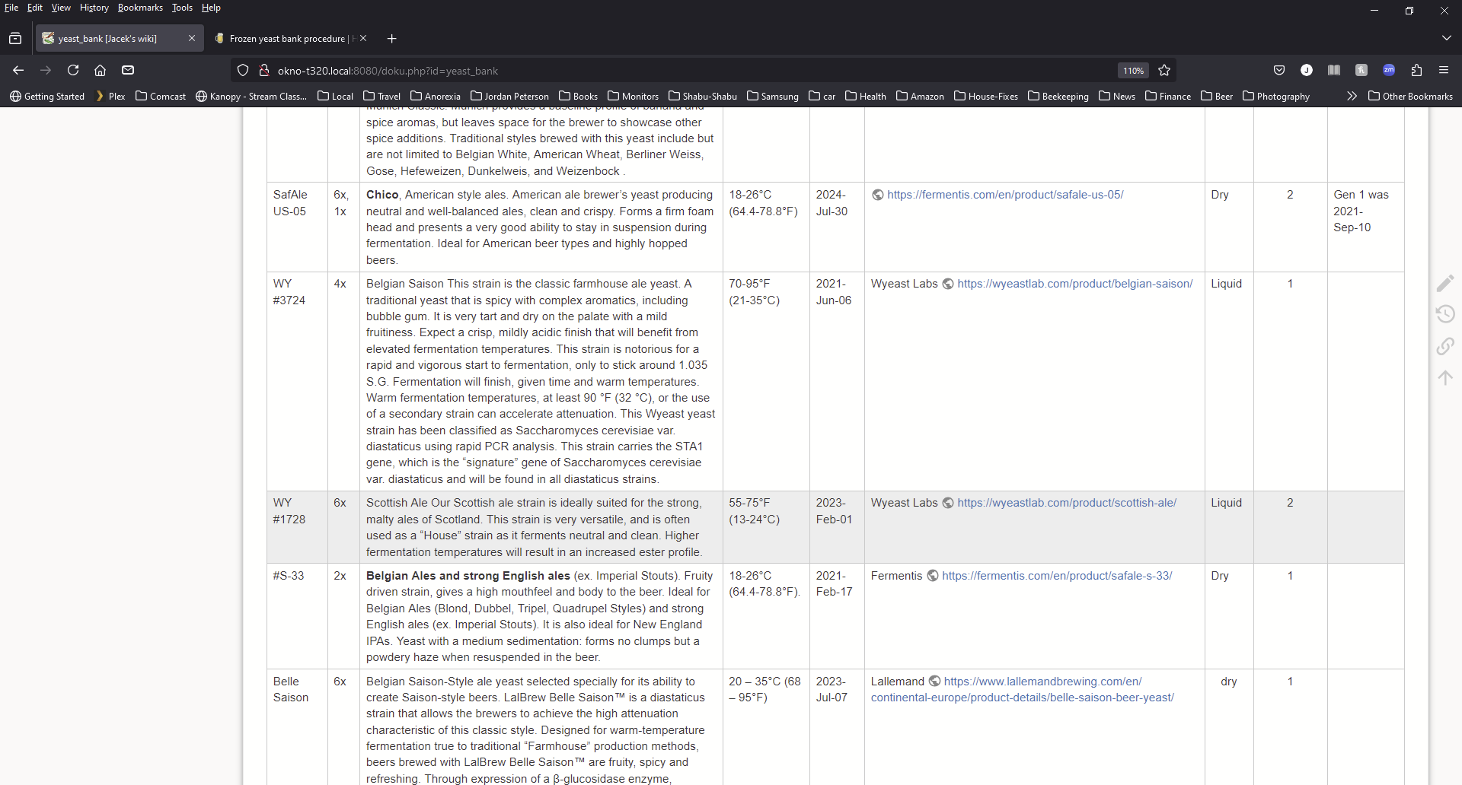The height and width of the screenshot is (785, 1462).
Task: Open the Extensions puzzle icon
Action: click(1416, 70)
